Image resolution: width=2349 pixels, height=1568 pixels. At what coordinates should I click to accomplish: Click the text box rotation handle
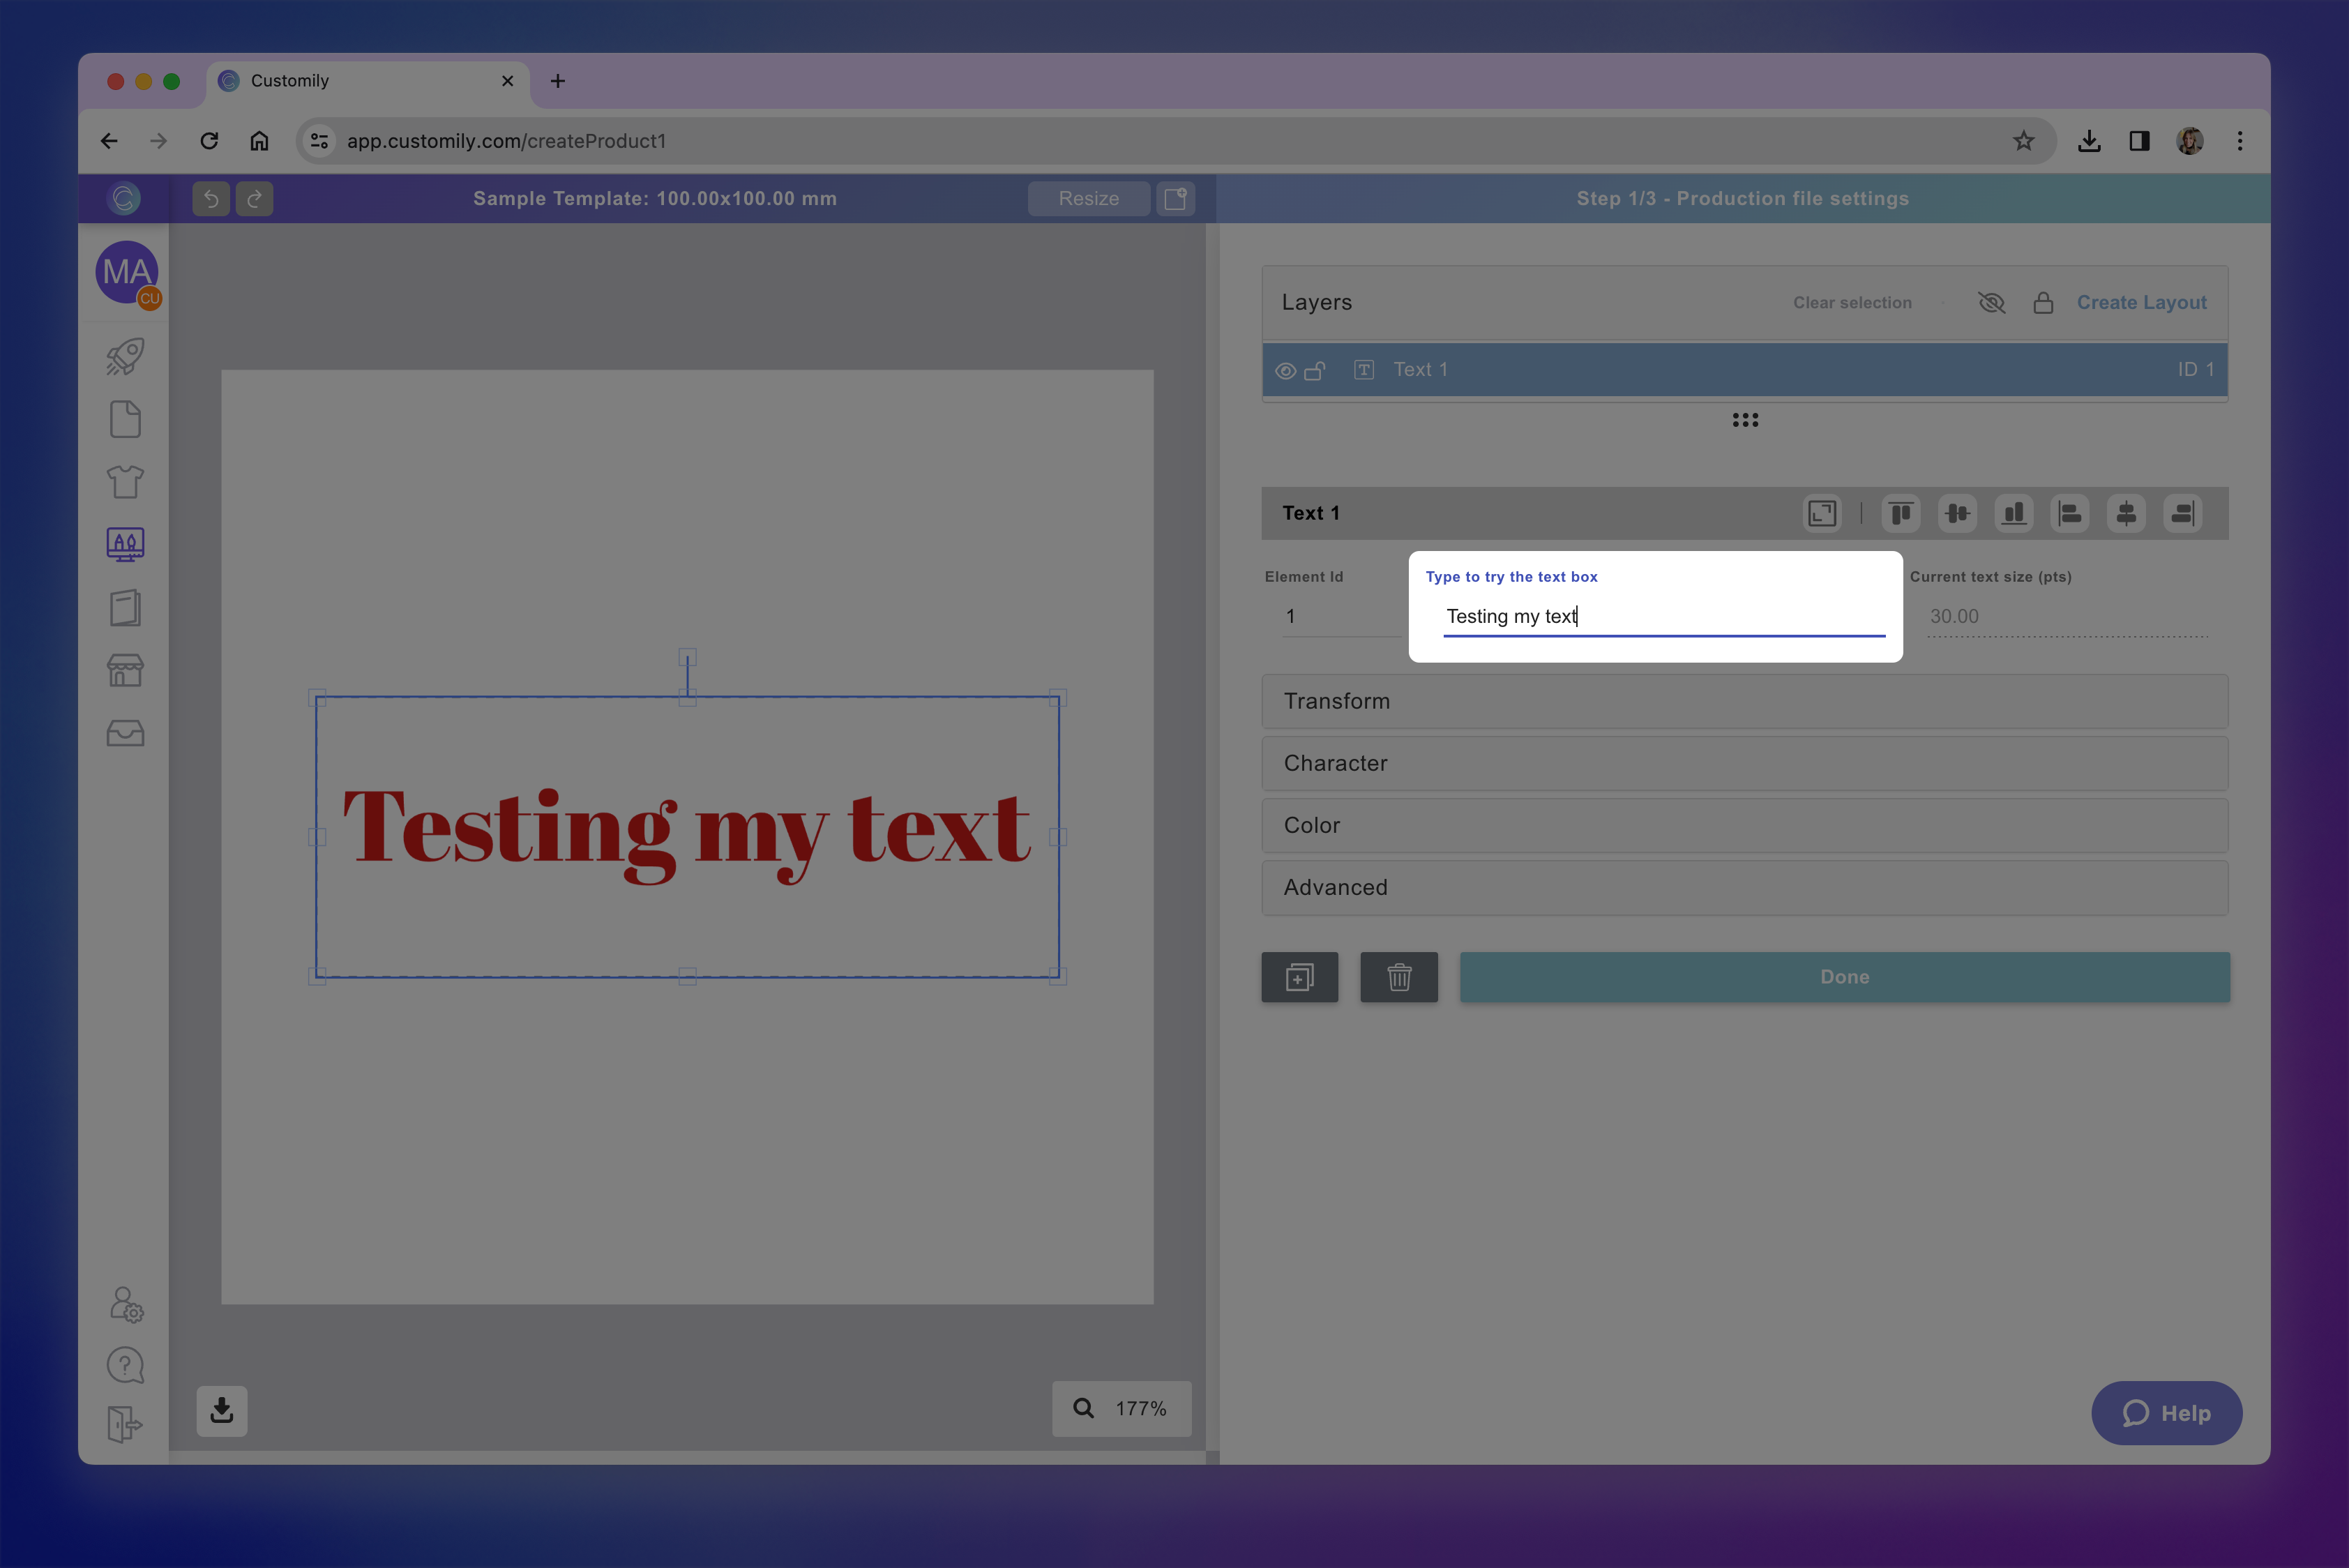687,657
